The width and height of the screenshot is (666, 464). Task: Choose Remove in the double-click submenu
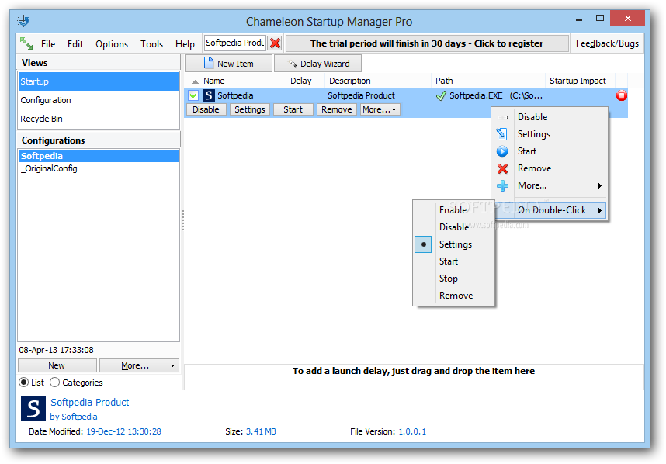tap(454, 296)
